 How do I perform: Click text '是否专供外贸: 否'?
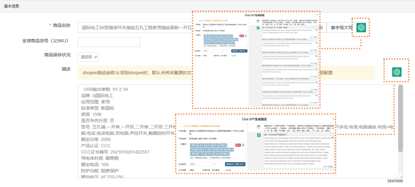pos(98,120)
